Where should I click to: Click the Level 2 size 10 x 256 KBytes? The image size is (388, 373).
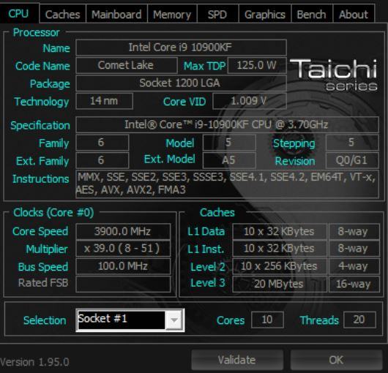click(x=280, y=266)
